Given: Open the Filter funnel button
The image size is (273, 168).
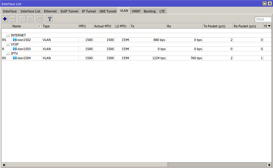Looking at the screenshot, I should pos(49,19).
